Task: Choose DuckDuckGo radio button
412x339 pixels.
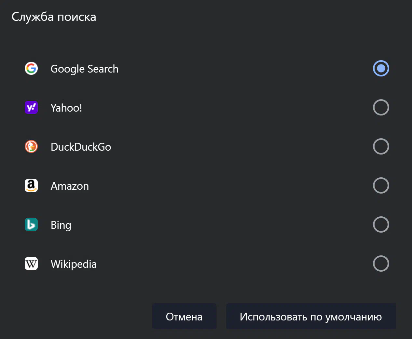Action: [381, 146]
